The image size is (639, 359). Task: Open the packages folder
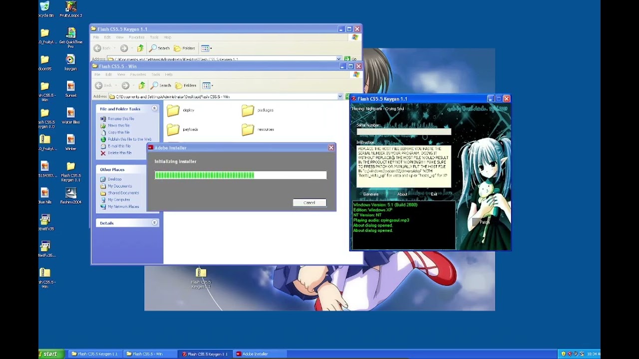(258, 110)
